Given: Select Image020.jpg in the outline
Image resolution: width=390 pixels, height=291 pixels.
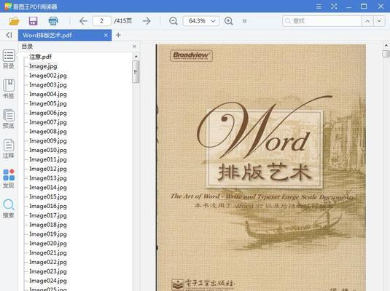Looking at the screenshot, I should pos(48,243).
